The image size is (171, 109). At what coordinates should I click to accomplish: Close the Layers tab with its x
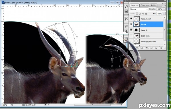(x=138, y=5)
